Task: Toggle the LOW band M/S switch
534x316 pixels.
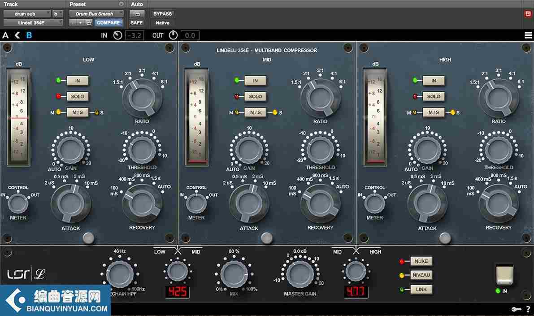Action: coord(77,112)
